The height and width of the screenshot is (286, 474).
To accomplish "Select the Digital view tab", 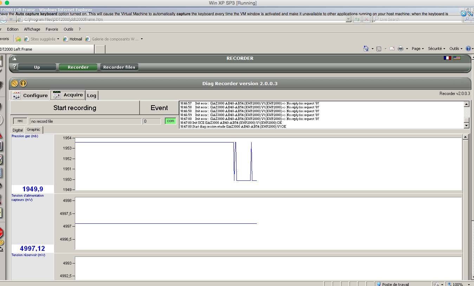I will tap(18, 130).
